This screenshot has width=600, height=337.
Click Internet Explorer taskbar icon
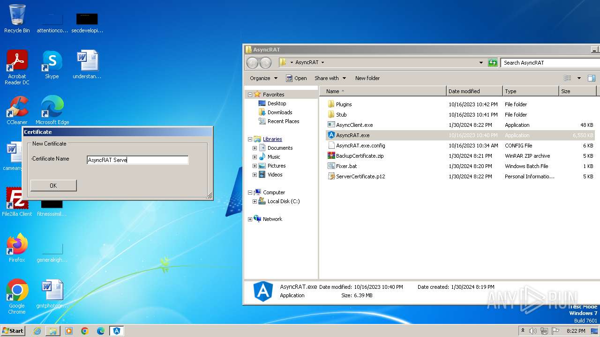[37, 331]
